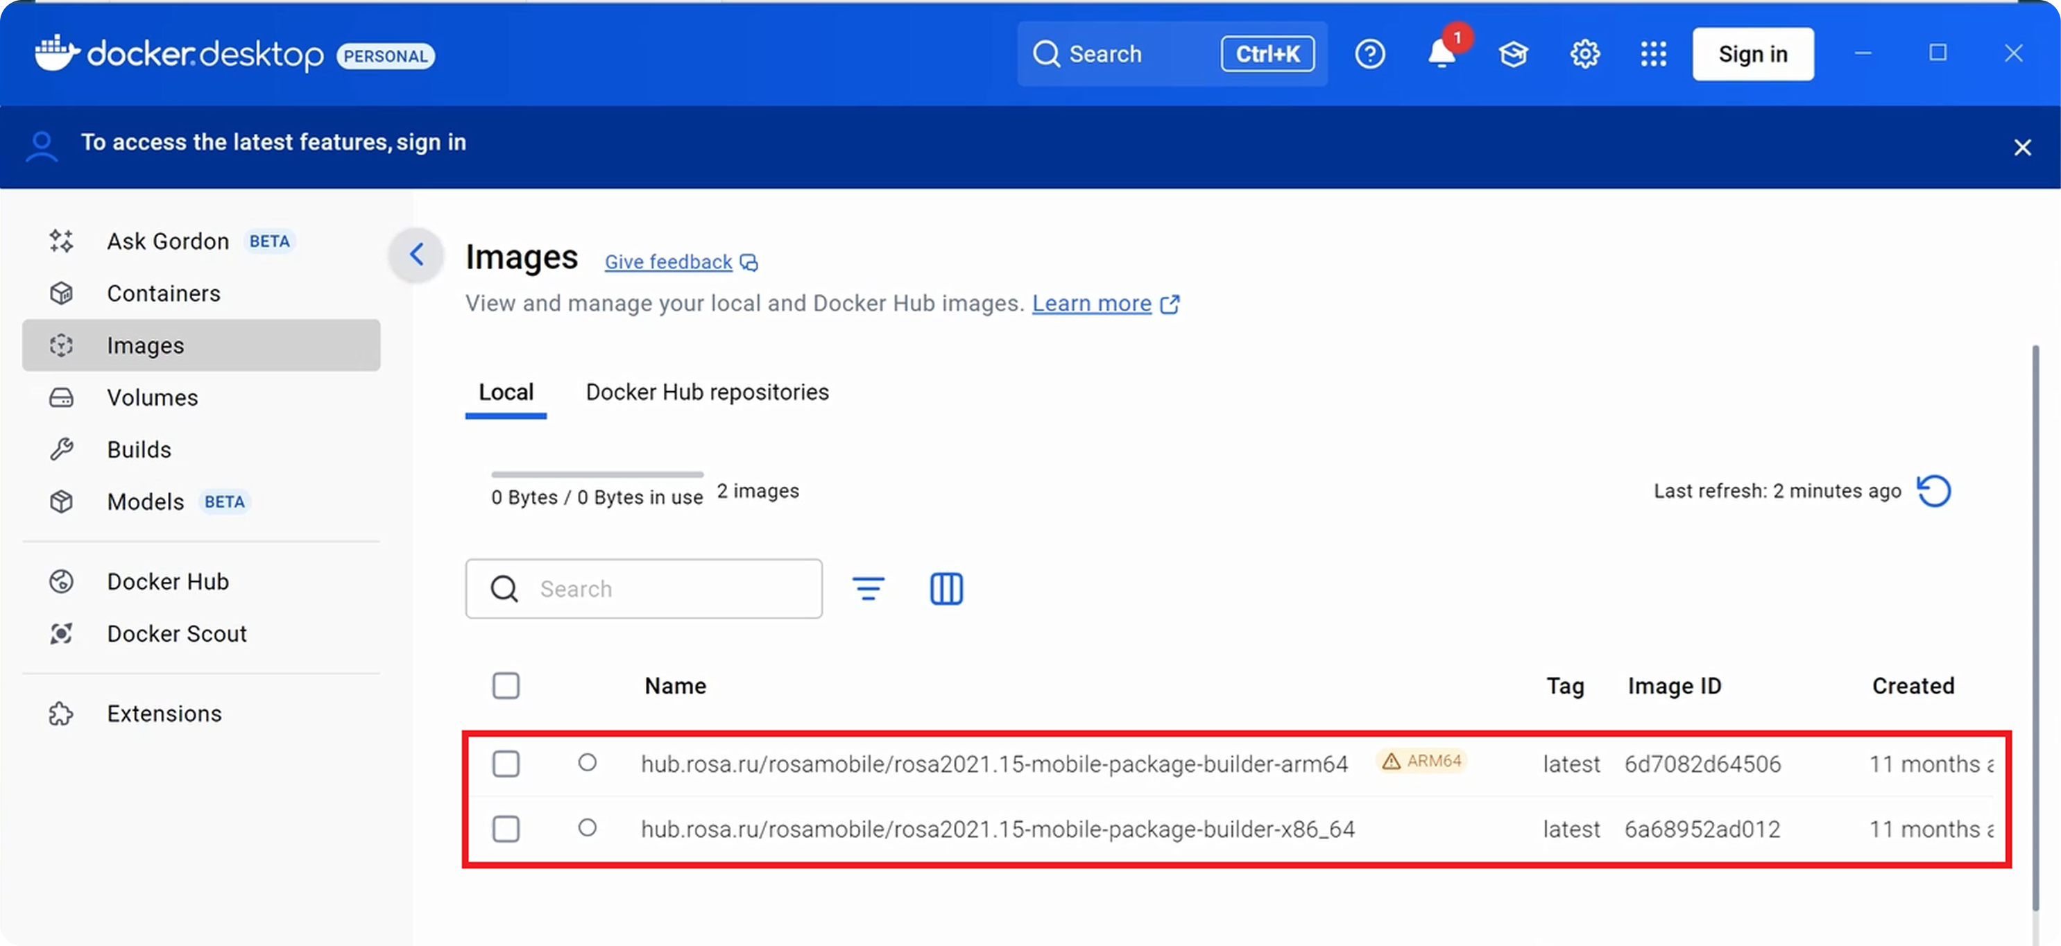Viewport: 2061px width, 946px height.
Task: Switch to Docker Hub repositories tab
Action: pyautogui.click(x=708, y=392)
